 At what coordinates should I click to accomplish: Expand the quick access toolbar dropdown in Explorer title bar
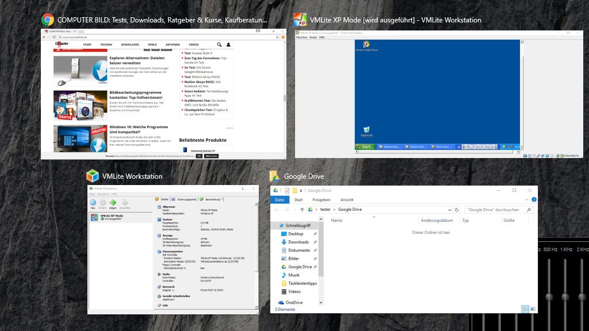tap(301, 190)
